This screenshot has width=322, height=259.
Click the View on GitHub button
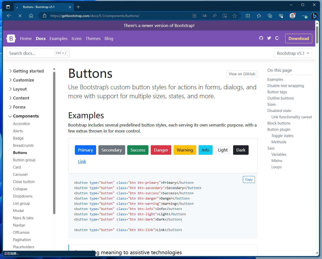click(242, 74)
